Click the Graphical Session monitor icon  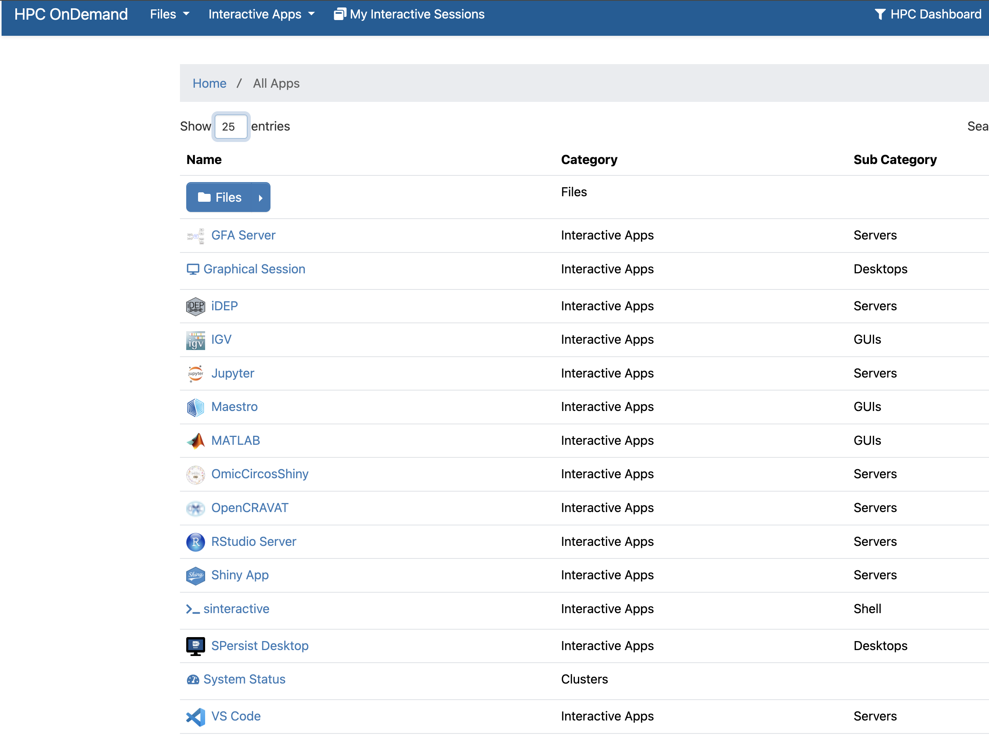[193, 269]
